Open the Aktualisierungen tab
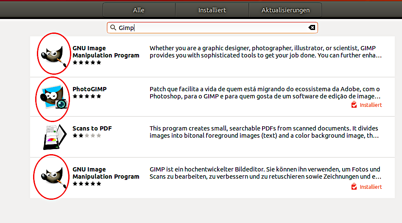 285,10
